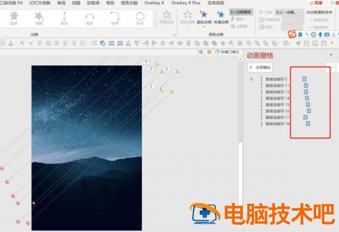339x232 pixels.
Task: Select animation item 直接连接符 14
Action: point(277,98)
